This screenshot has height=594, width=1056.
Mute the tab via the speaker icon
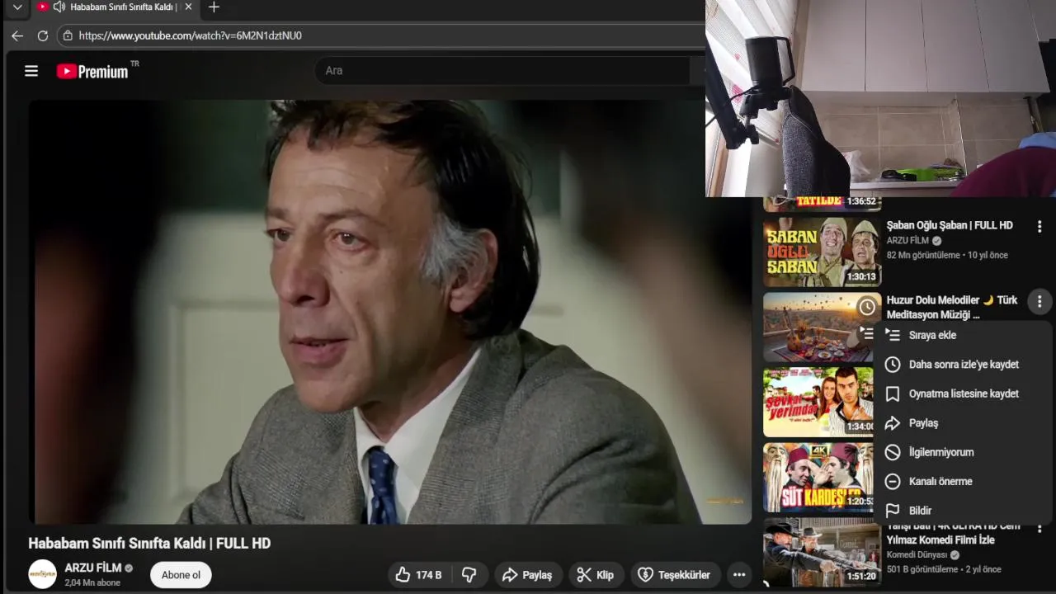59,7
